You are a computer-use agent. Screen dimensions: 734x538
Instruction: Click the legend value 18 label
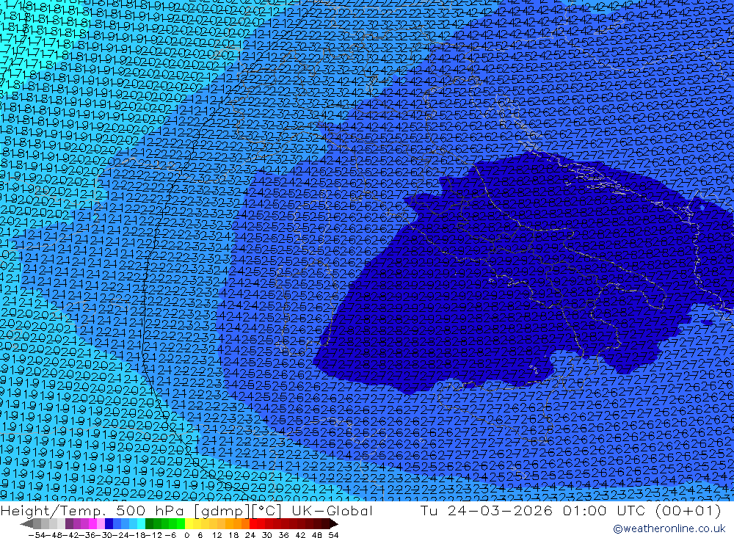pos(233,535)
